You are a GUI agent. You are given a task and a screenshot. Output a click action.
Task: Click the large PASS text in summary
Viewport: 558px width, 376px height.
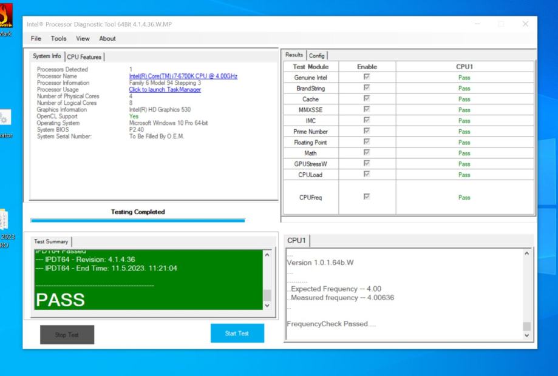pos(60,300)
